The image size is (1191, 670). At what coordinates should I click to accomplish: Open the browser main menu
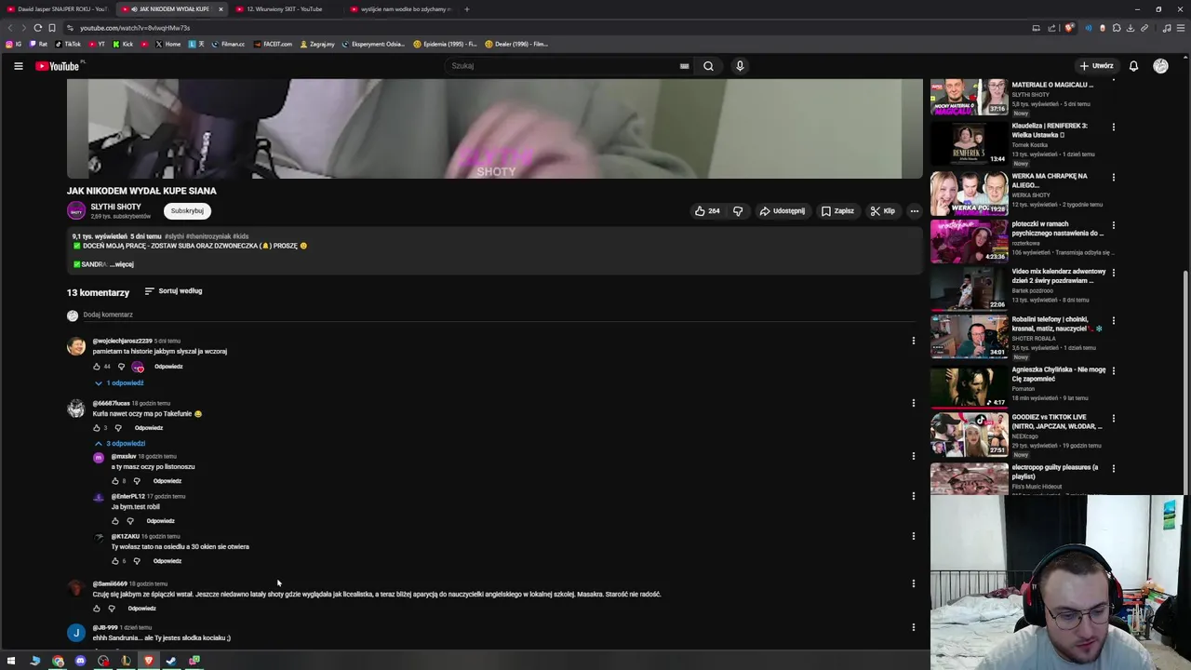coord(1180,28)
